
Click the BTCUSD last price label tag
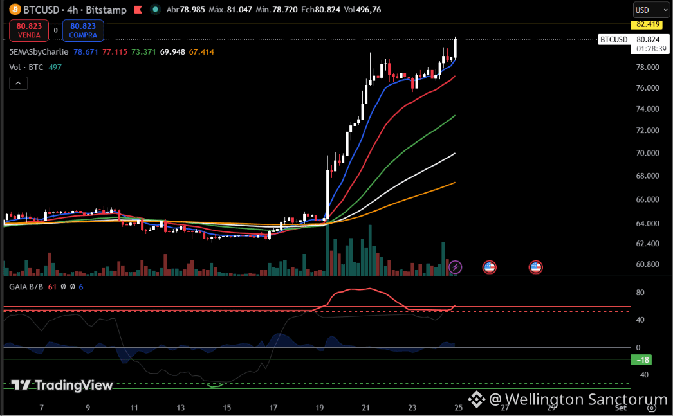(x=614, y=39)
